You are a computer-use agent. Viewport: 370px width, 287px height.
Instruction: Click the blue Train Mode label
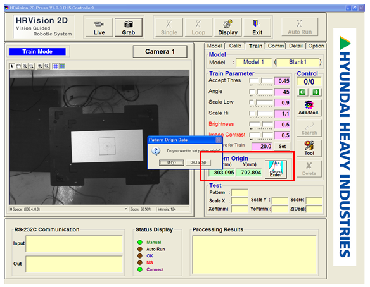coord(37,52)
